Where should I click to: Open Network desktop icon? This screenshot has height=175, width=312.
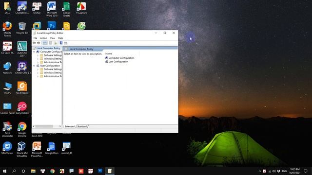(7, 68)
